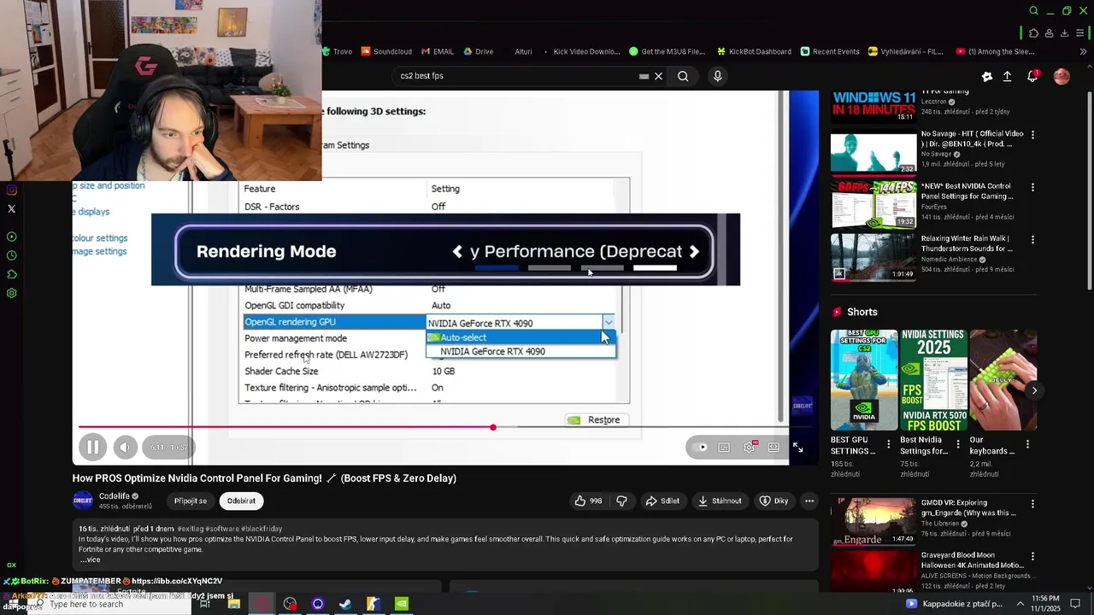1094x615 pixels.
Task: Show next Shorts with the right arrow
Action: pyautogui.click(x=1034, y=390)
